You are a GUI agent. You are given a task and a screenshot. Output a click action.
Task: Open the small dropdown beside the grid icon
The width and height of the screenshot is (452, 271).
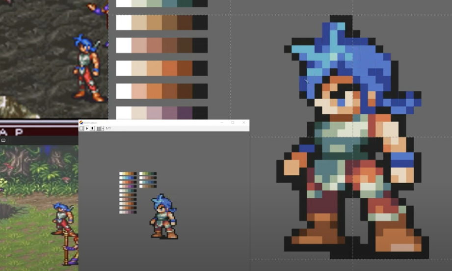point(103,129)
